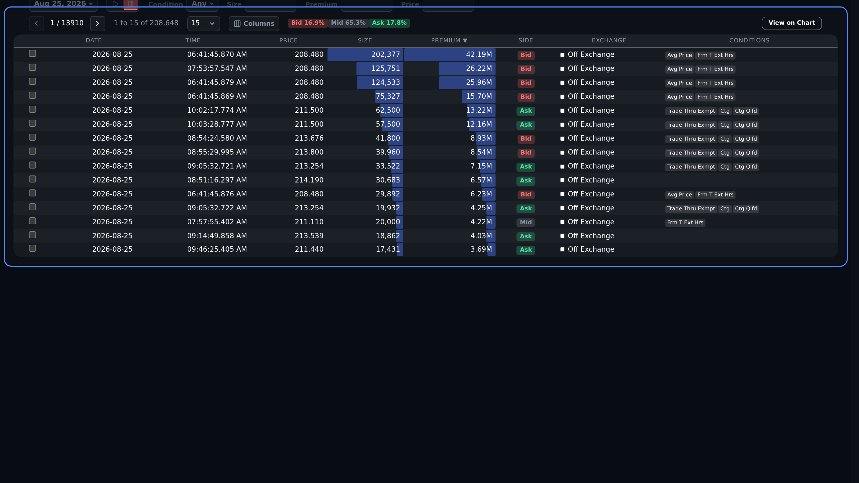Click Ask badge in 13.22M row
Viewport: 859px width, 483px height.
tap(526, 111)
